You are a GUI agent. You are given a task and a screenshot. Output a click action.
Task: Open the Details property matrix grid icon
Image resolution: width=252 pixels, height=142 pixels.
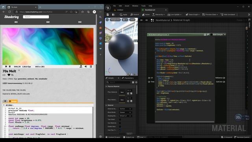133,82
